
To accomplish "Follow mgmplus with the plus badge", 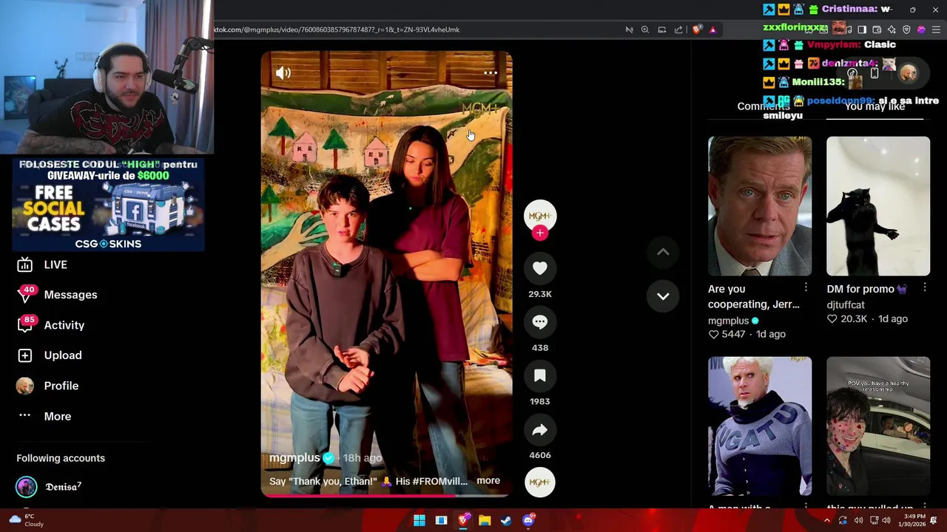I will click(539, 233).
